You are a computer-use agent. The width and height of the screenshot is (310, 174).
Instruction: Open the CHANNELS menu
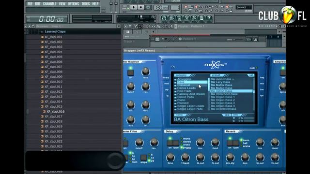(49, 4)
